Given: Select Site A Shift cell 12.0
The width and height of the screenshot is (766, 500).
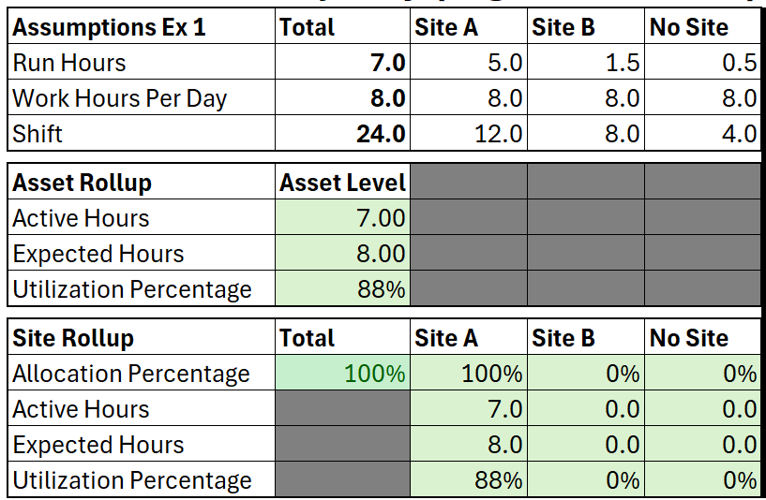Looking at the screenshot, I should point(469,133).
